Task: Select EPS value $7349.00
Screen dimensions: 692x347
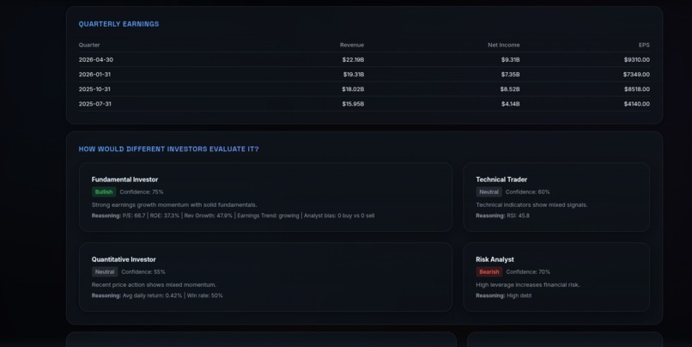Action: tap(636, 74)
